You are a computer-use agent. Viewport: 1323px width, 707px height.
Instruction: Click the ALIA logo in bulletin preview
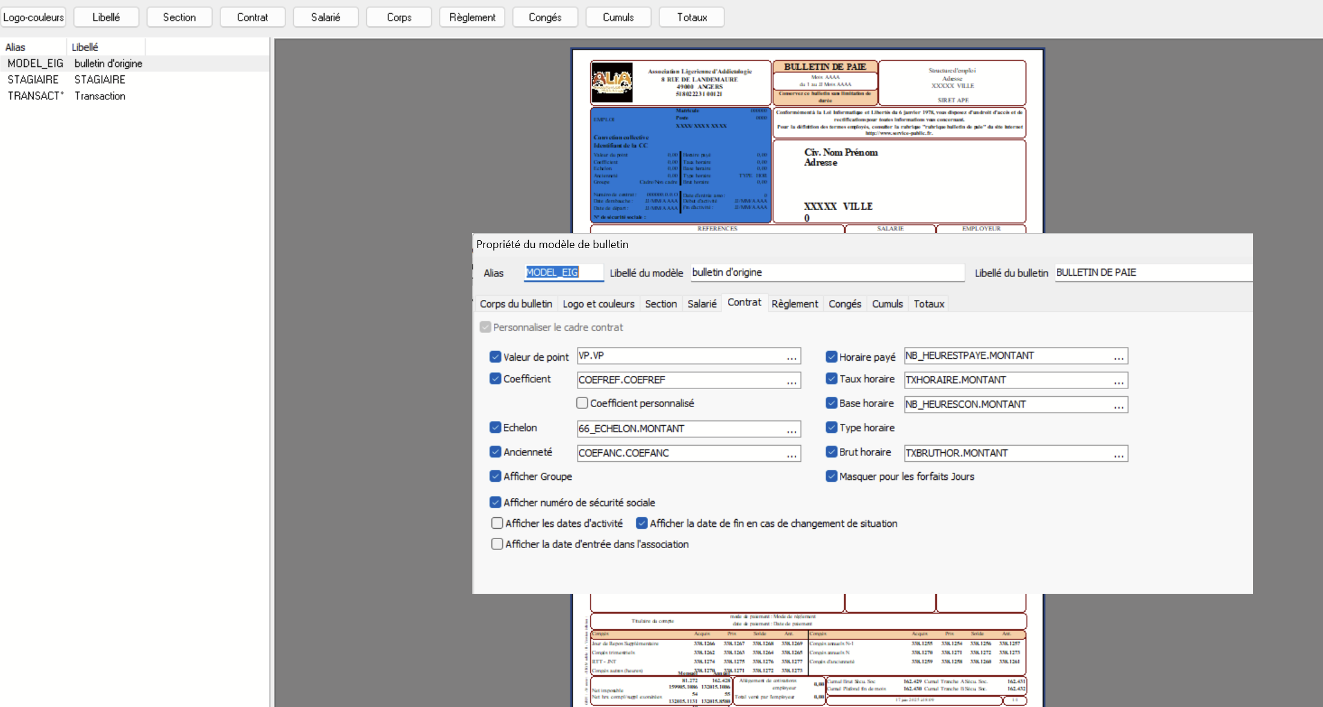(612, 82)
